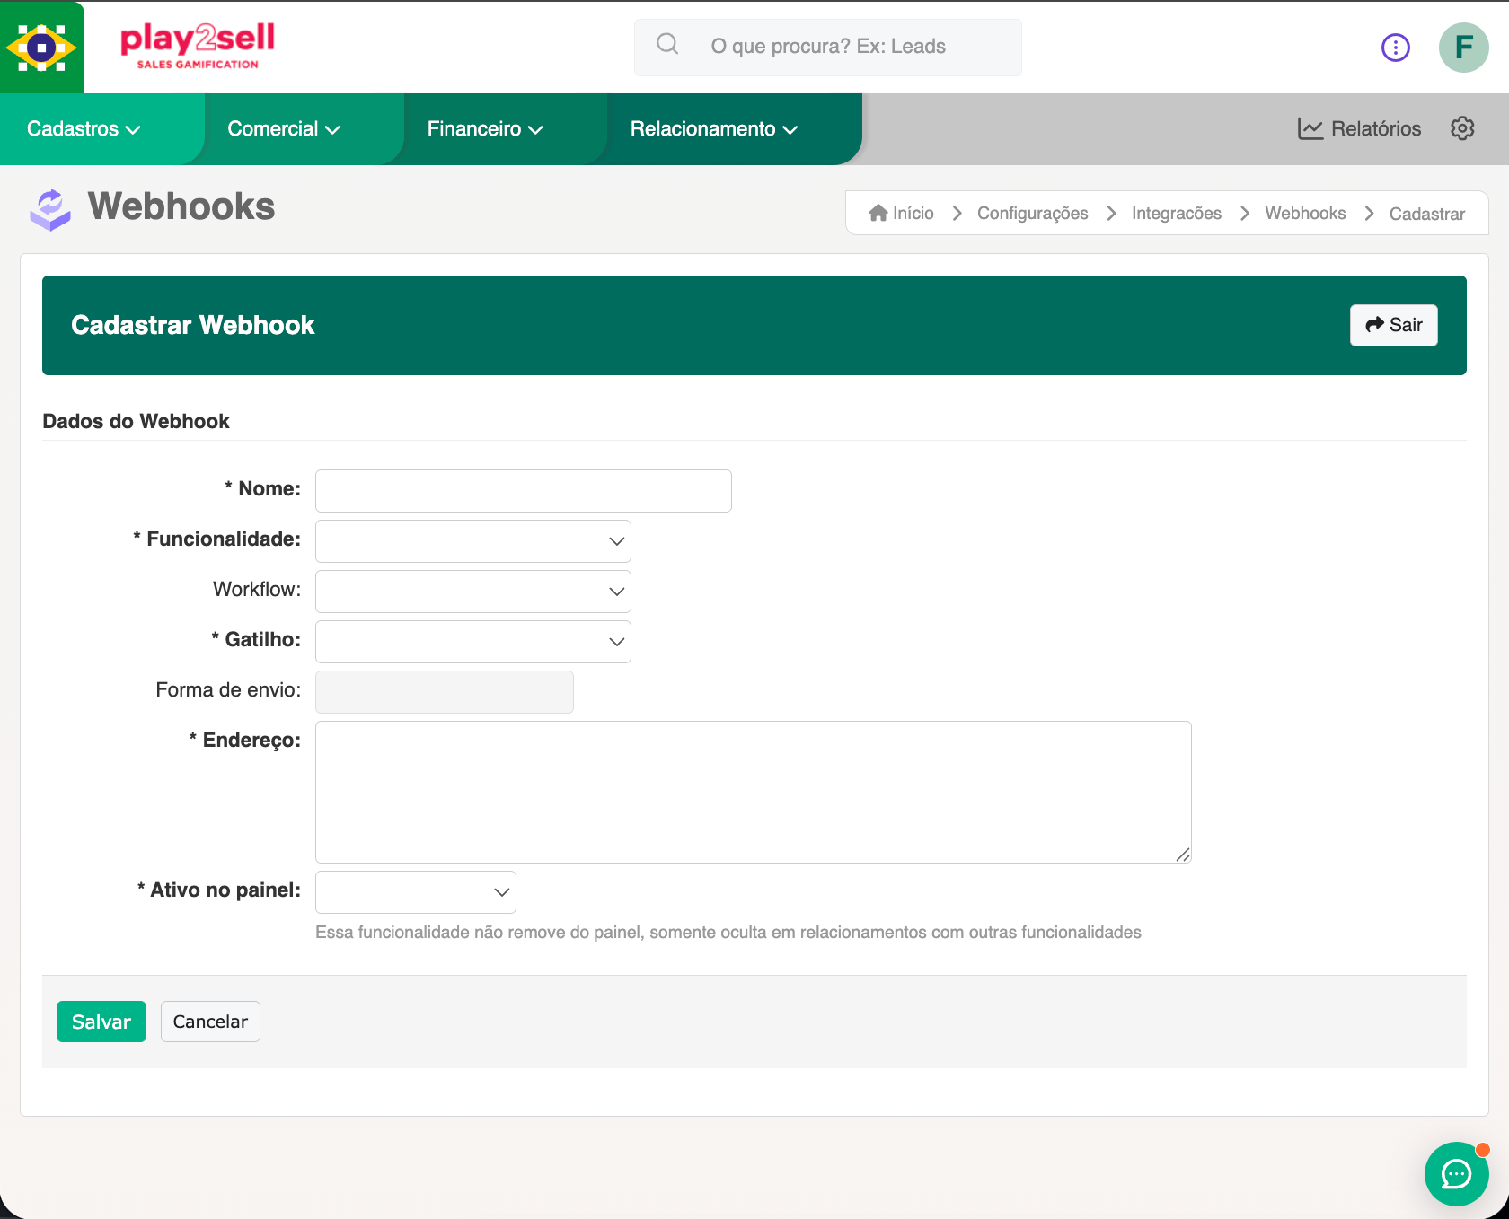The image size is (1509, 1219).
Task: Open the three-dot info menu icon
Action: 1395,48
